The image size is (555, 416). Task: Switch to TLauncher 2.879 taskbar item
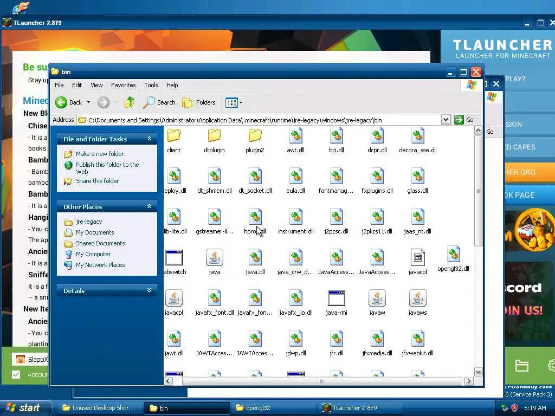(x=360, y=408)
